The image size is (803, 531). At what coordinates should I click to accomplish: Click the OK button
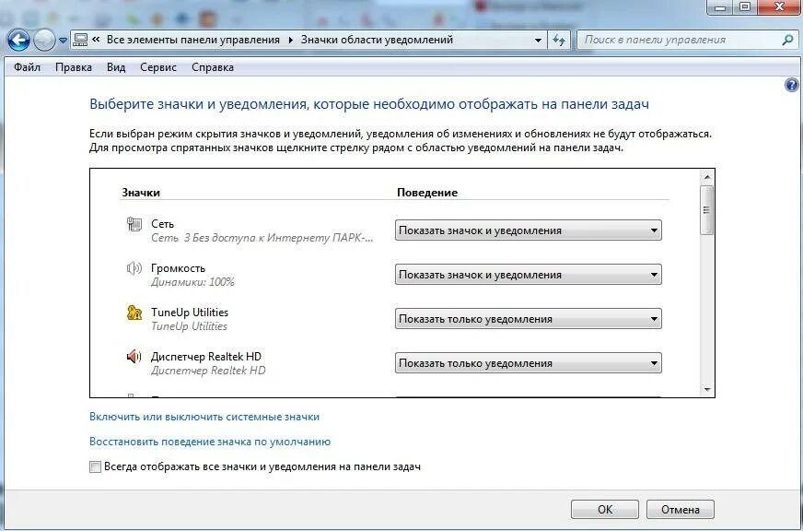coord(605,510)
